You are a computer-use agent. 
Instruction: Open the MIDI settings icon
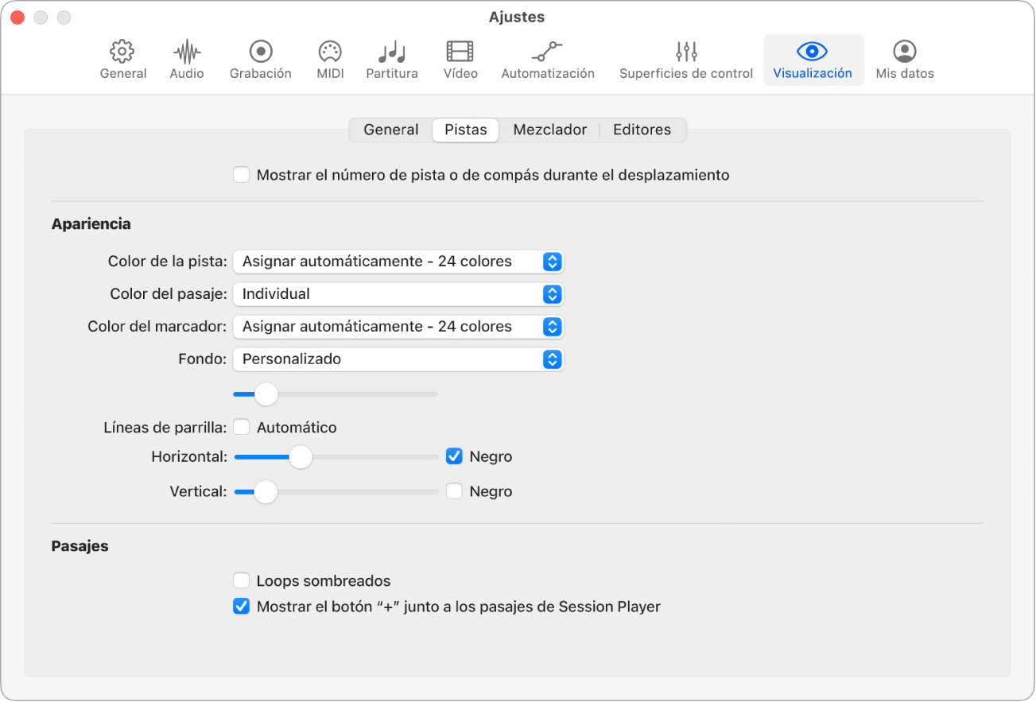point(330,52)
